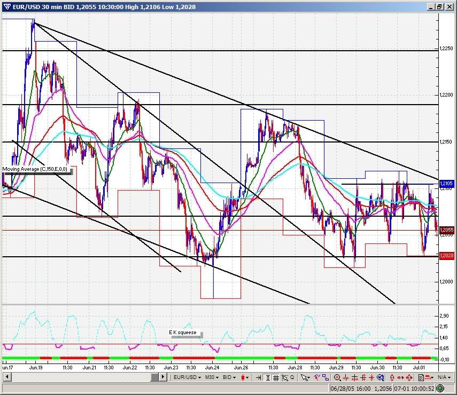The width and height of the screenshot is (457, 395).
Task: Open the EUR/USD symbol dropdown
Action: (187, 377)
